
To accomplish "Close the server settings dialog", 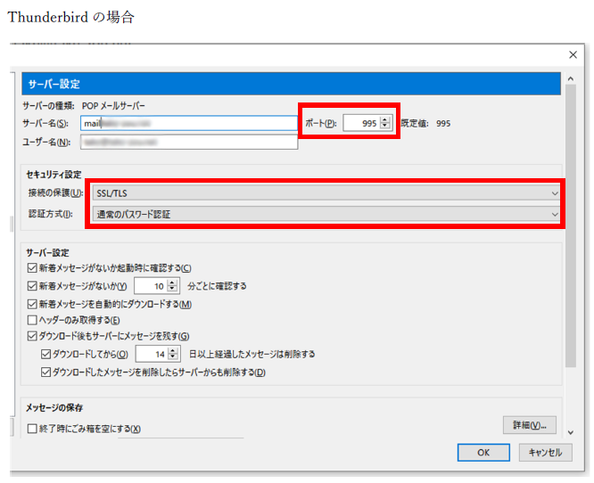I will point(573,55).
